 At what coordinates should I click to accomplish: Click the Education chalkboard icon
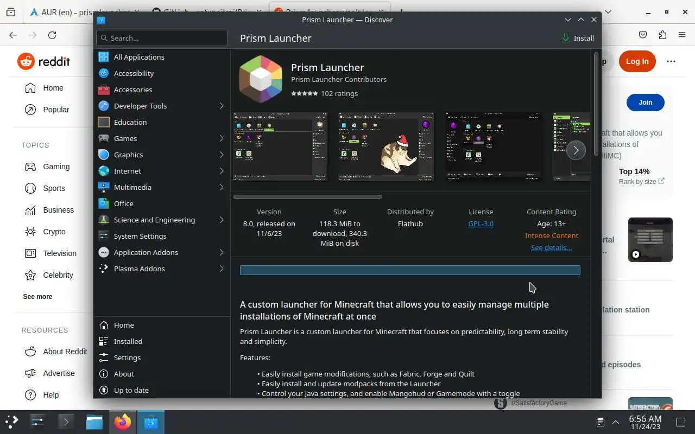click(x=104, y=122)
